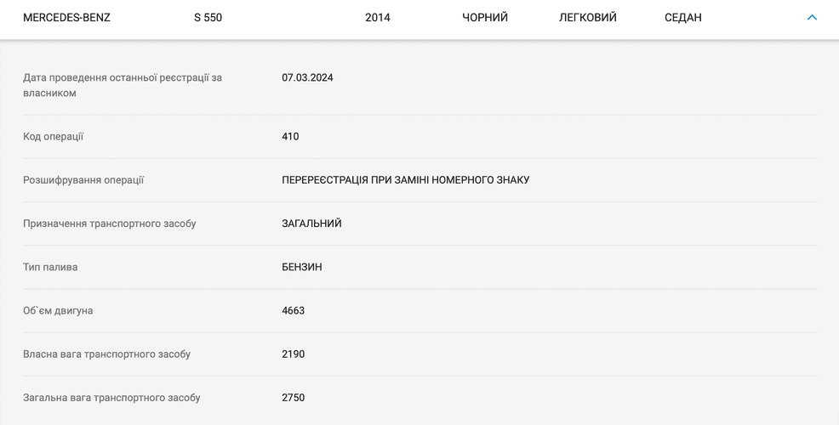The image size is (839, 425).
Task: Select the ЛЕГКОВИЙ vehicle type
Action: pyautogui.click(x=588, y=18)
